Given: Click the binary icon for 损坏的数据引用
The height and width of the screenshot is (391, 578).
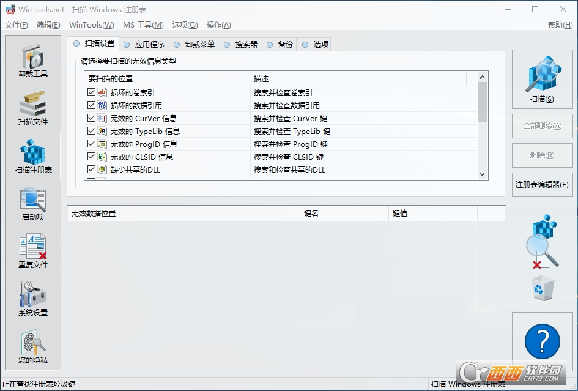Looking at the screenshot, I should [102, 105].
